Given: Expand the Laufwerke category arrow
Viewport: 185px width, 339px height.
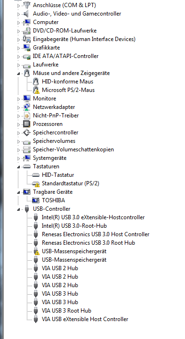Looking at the screenshot, I should (18, 65).
